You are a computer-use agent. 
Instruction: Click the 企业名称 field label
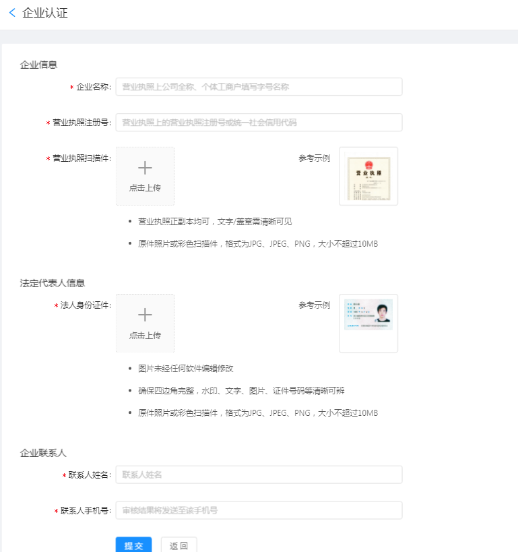pyautogui.click(x=93, y=87)
